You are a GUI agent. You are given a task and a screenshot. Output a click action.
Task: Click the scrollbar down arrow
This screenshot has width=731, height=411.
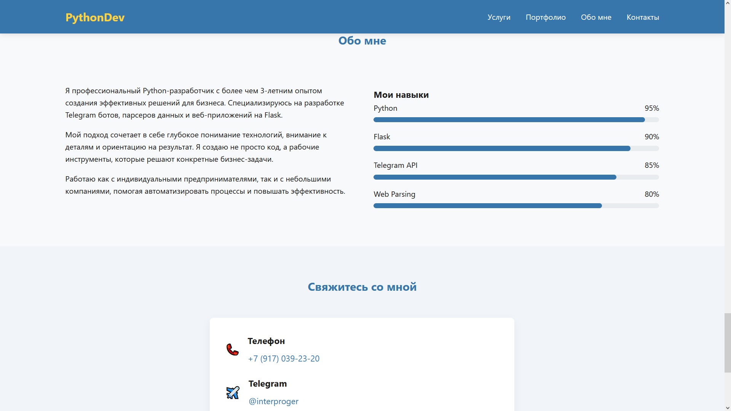[x=728, y=408]
